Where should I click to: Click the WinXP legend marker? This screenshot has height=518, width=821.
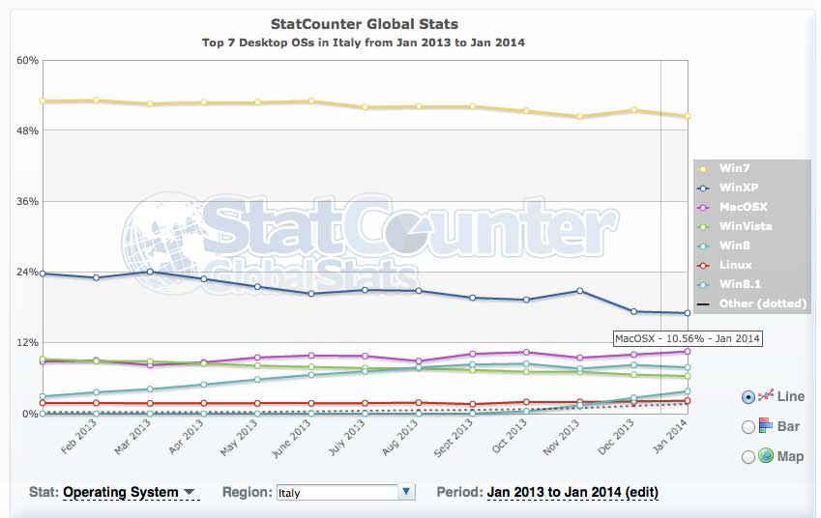click(704, 187)
